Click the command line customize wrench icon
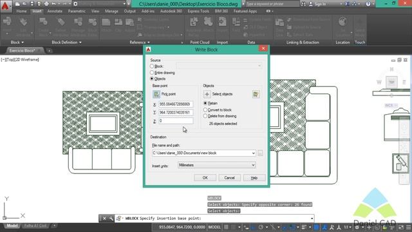The image size is (412, 232). (111, 218)
